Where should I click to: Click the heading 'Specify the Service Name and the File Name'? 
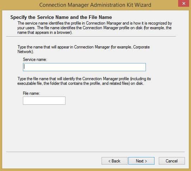[x=61, y=17]
